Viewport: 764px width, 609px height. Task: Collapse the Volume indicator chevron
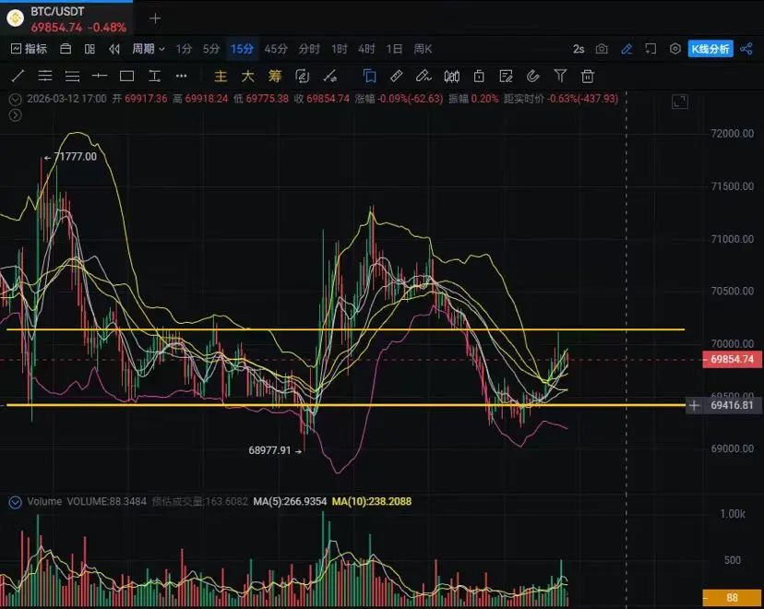point(16,502)
